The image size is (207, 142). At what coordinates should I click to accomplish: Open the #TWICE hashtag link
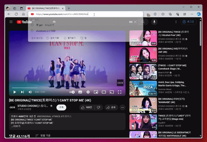[56, 116]
